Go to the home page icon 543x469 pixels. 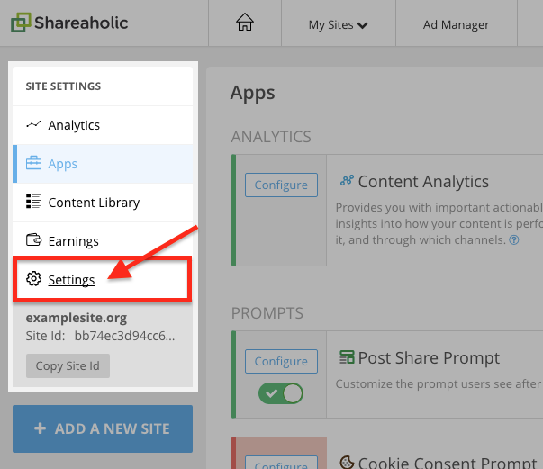click(x=245, y=23)
